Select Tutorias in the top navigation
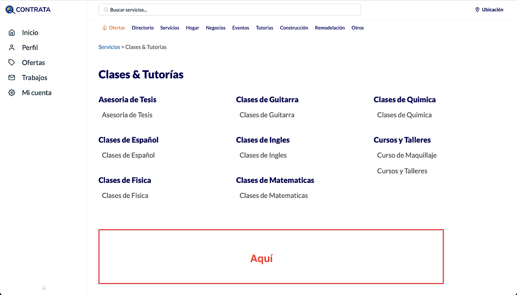 (x=264, y=28)
